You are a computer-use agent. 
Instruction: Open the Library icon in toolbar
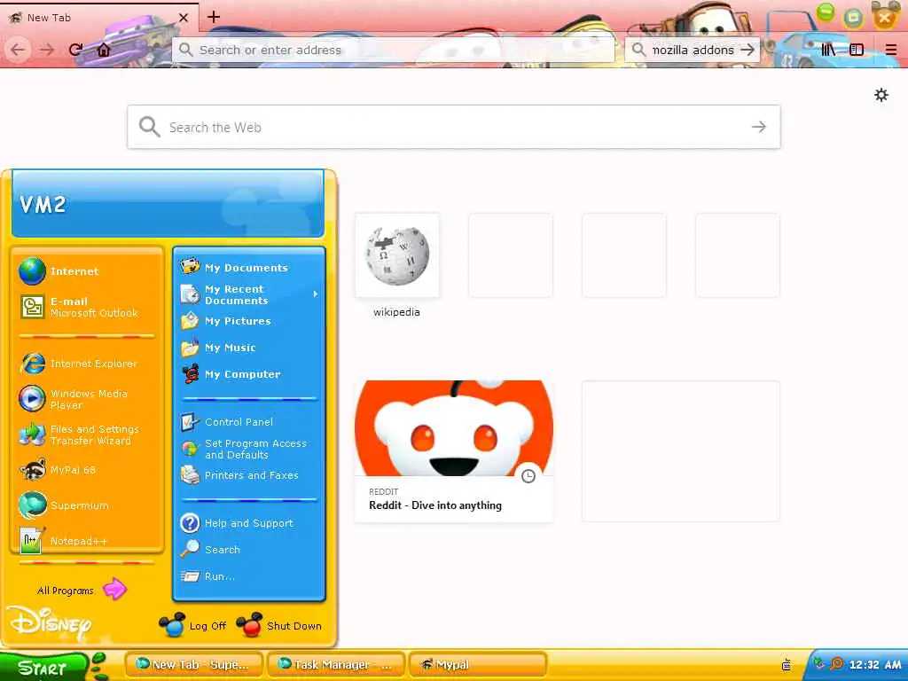coord(829,50)
